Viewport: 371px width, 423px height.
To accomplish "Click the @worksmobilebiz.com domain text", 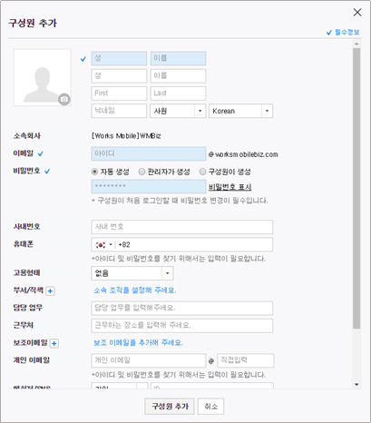I will (243, 154).
